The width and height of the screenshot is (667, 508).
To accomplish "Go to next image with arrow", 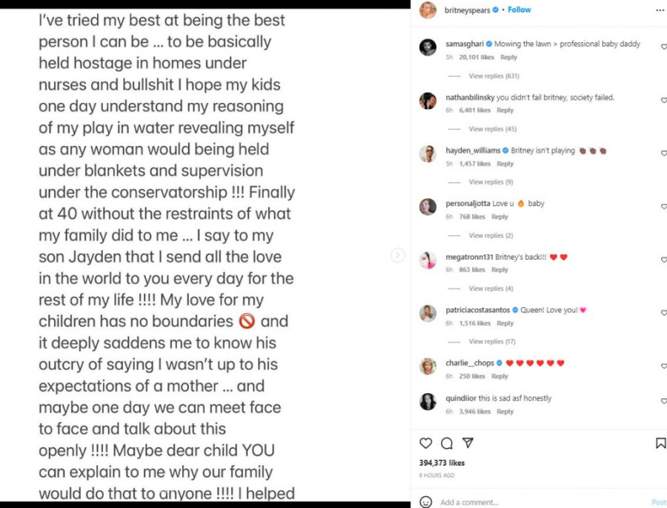I will pos(398,255).
